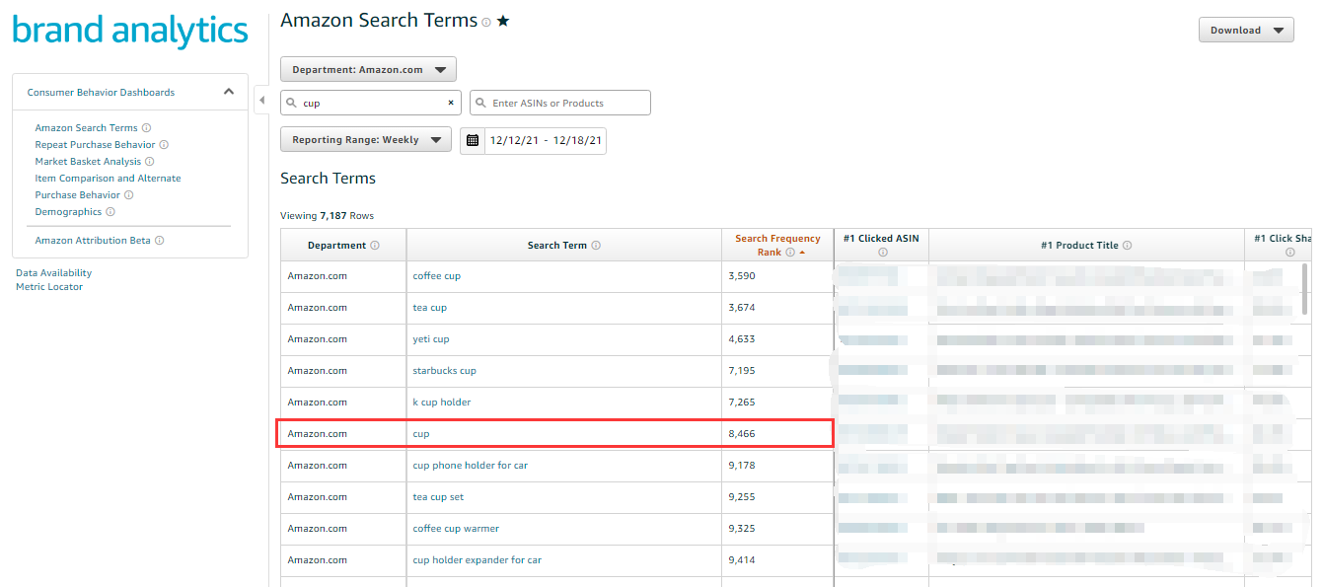Click info icon beside Amazon Attribution Beta

pos(160,241)
